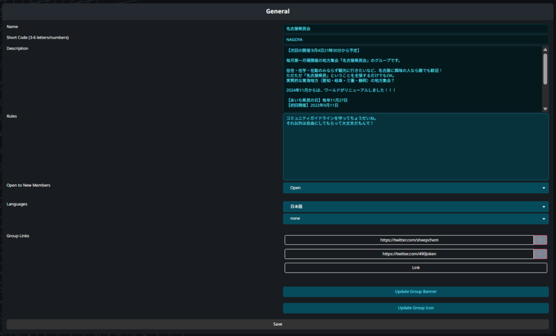Remove the twitter.com/sheepchem link
This screenshot has height=336, width=556.
tap(541, 240)
